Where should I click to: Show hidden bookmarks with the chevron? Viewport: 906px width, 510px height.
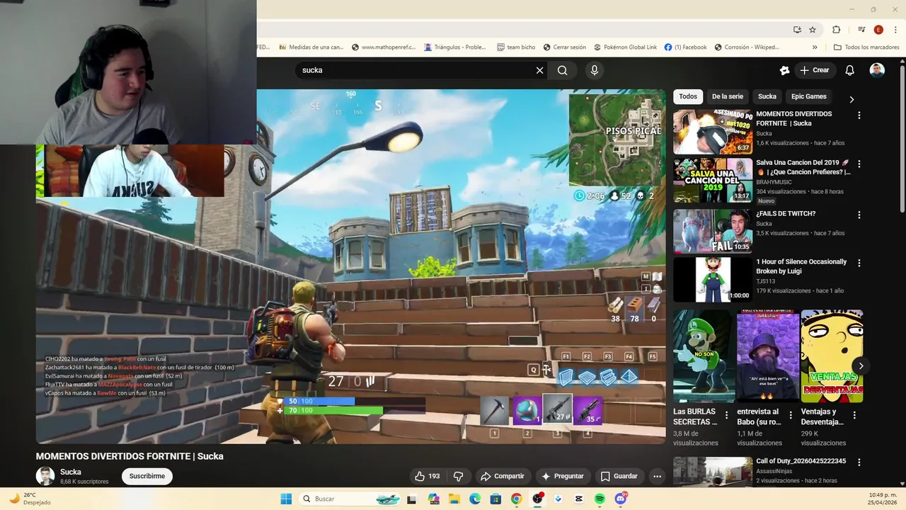815,47
